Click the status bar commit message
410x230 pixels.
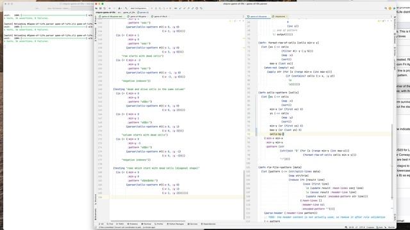click(x=127, y=227)
